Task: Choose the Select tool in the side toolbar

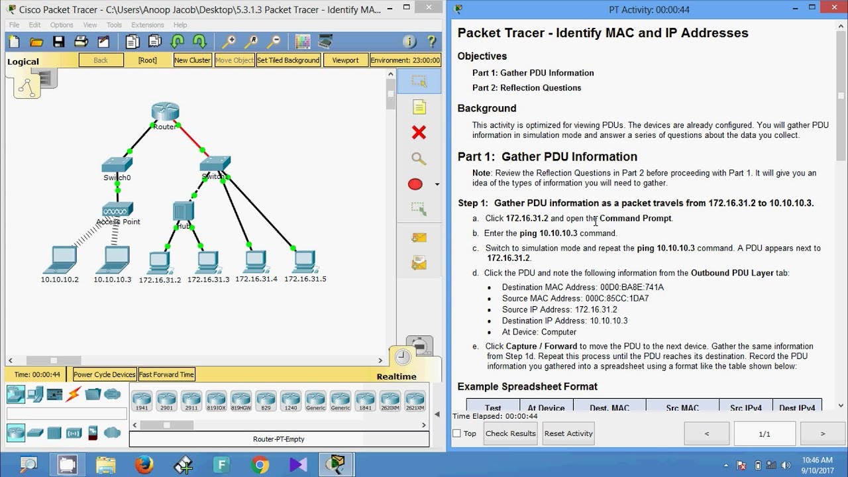Action: coord(419,81)
